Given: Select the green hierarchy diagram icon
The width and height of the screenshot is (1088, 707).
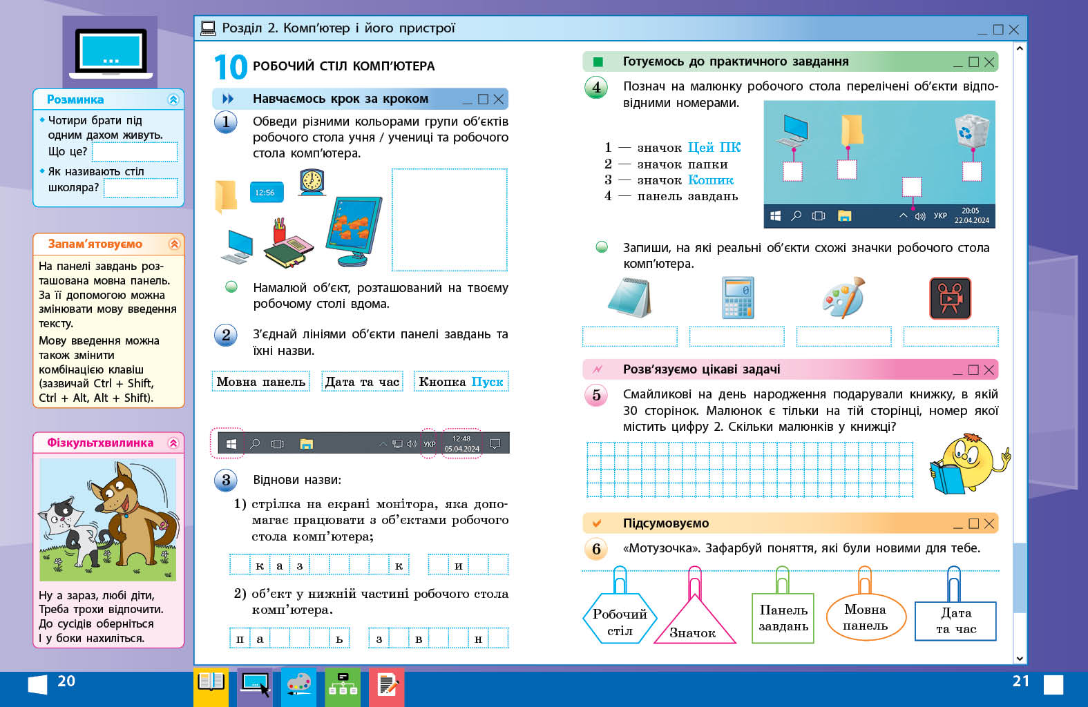Looking at the screenshot, I should pyautogui.click(x=343, y=686).
